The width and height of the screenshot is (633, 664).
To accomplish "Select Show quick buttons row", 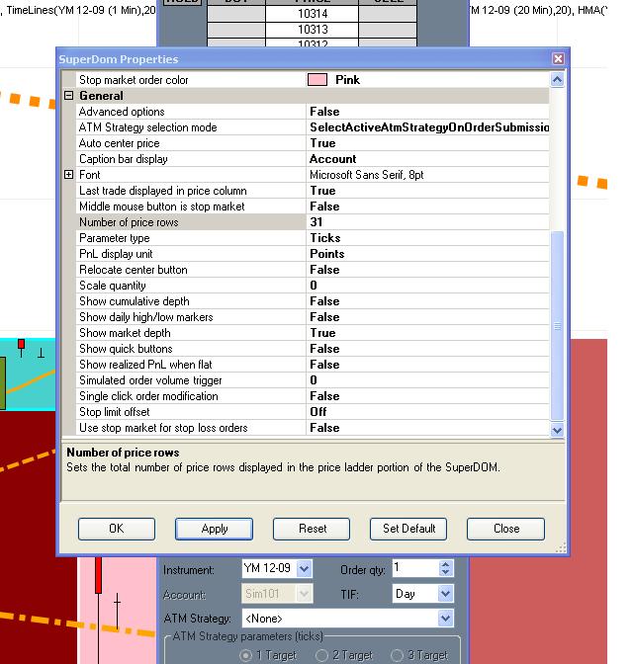I will click(x=313, y=349).
